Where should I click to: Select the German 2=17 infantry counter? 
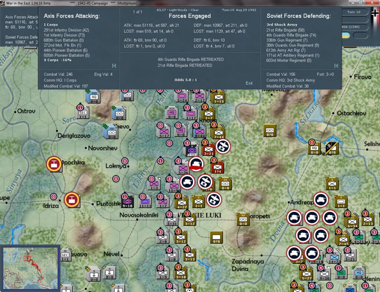point(199,97)
